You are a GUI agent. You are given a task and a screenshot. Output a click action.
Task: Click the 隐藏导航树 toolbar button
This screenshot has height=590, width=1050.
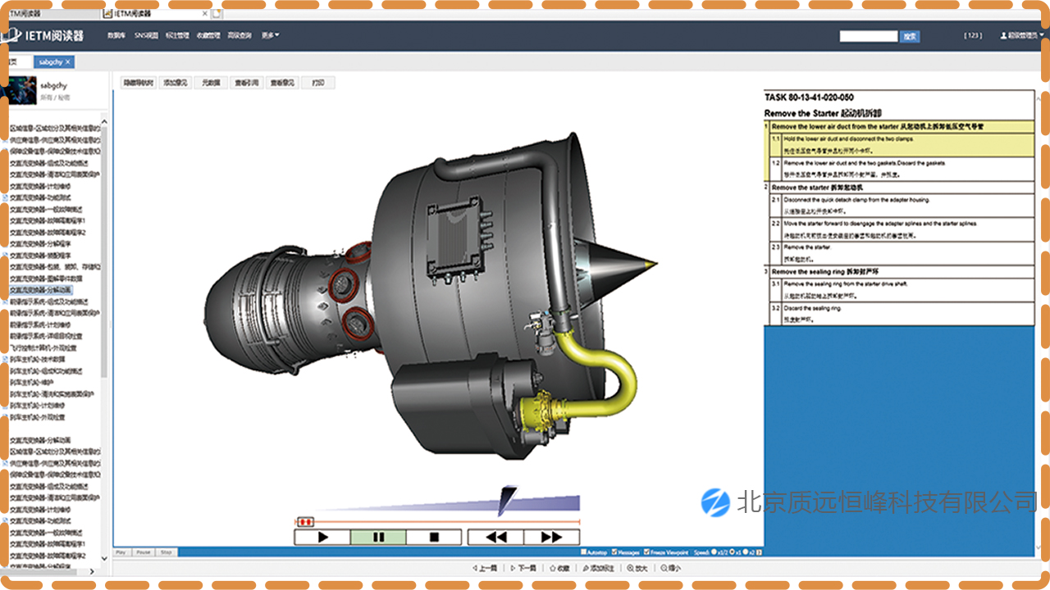tap(139, 83)
